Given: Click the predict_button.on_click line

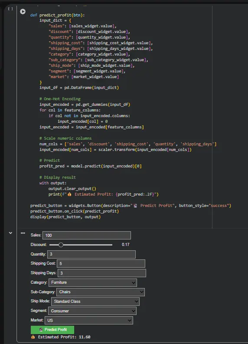Looking at the screenshot, I should [75, 211].
